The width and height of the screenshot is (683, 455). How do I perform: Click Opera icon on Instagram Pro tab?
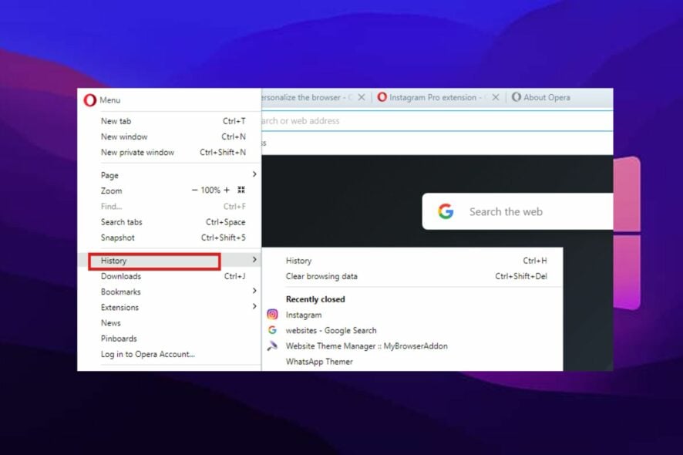382,97
